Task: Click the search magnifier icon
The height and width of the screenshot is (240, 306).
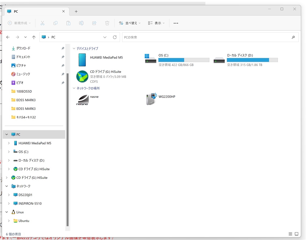Action: pos(293,37)
